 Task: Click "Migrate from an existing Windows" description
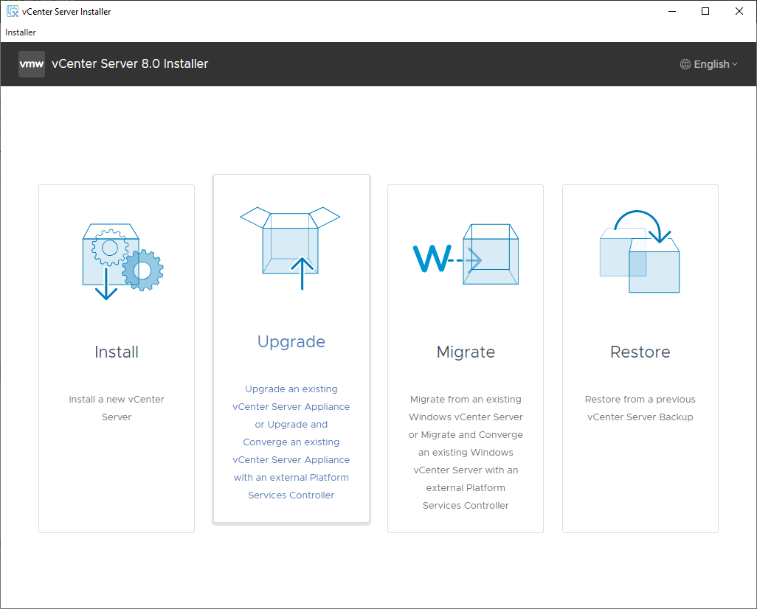click(x=466, y=408)
